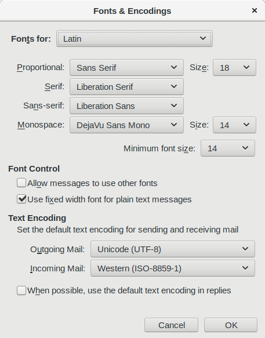Click the Incoming Mail label

click(x=57, y=268)
